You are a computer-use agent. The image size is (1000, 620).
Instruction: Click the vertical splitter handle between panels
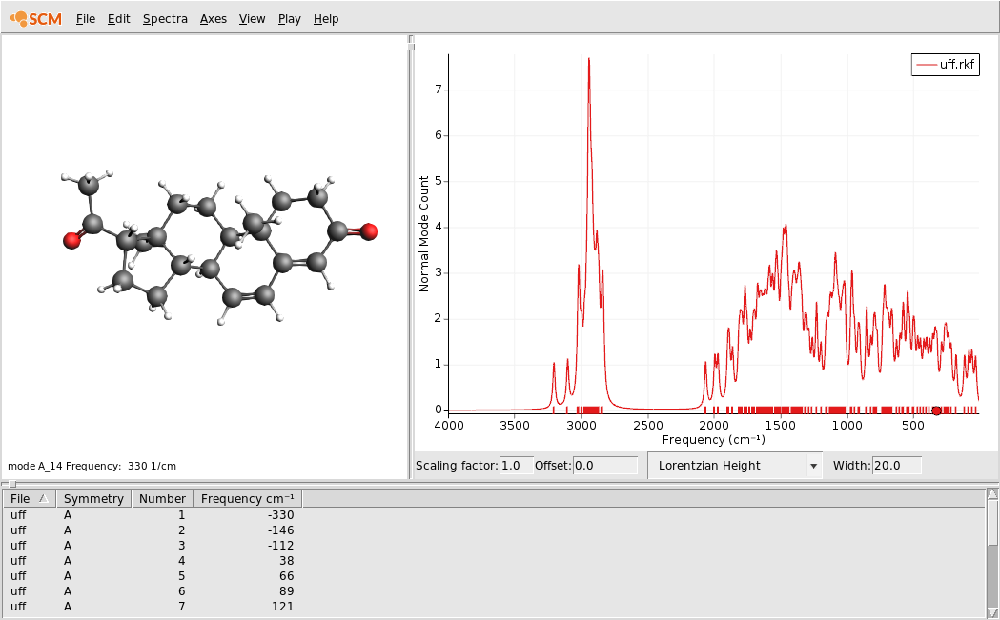click(x=412, y=45)
